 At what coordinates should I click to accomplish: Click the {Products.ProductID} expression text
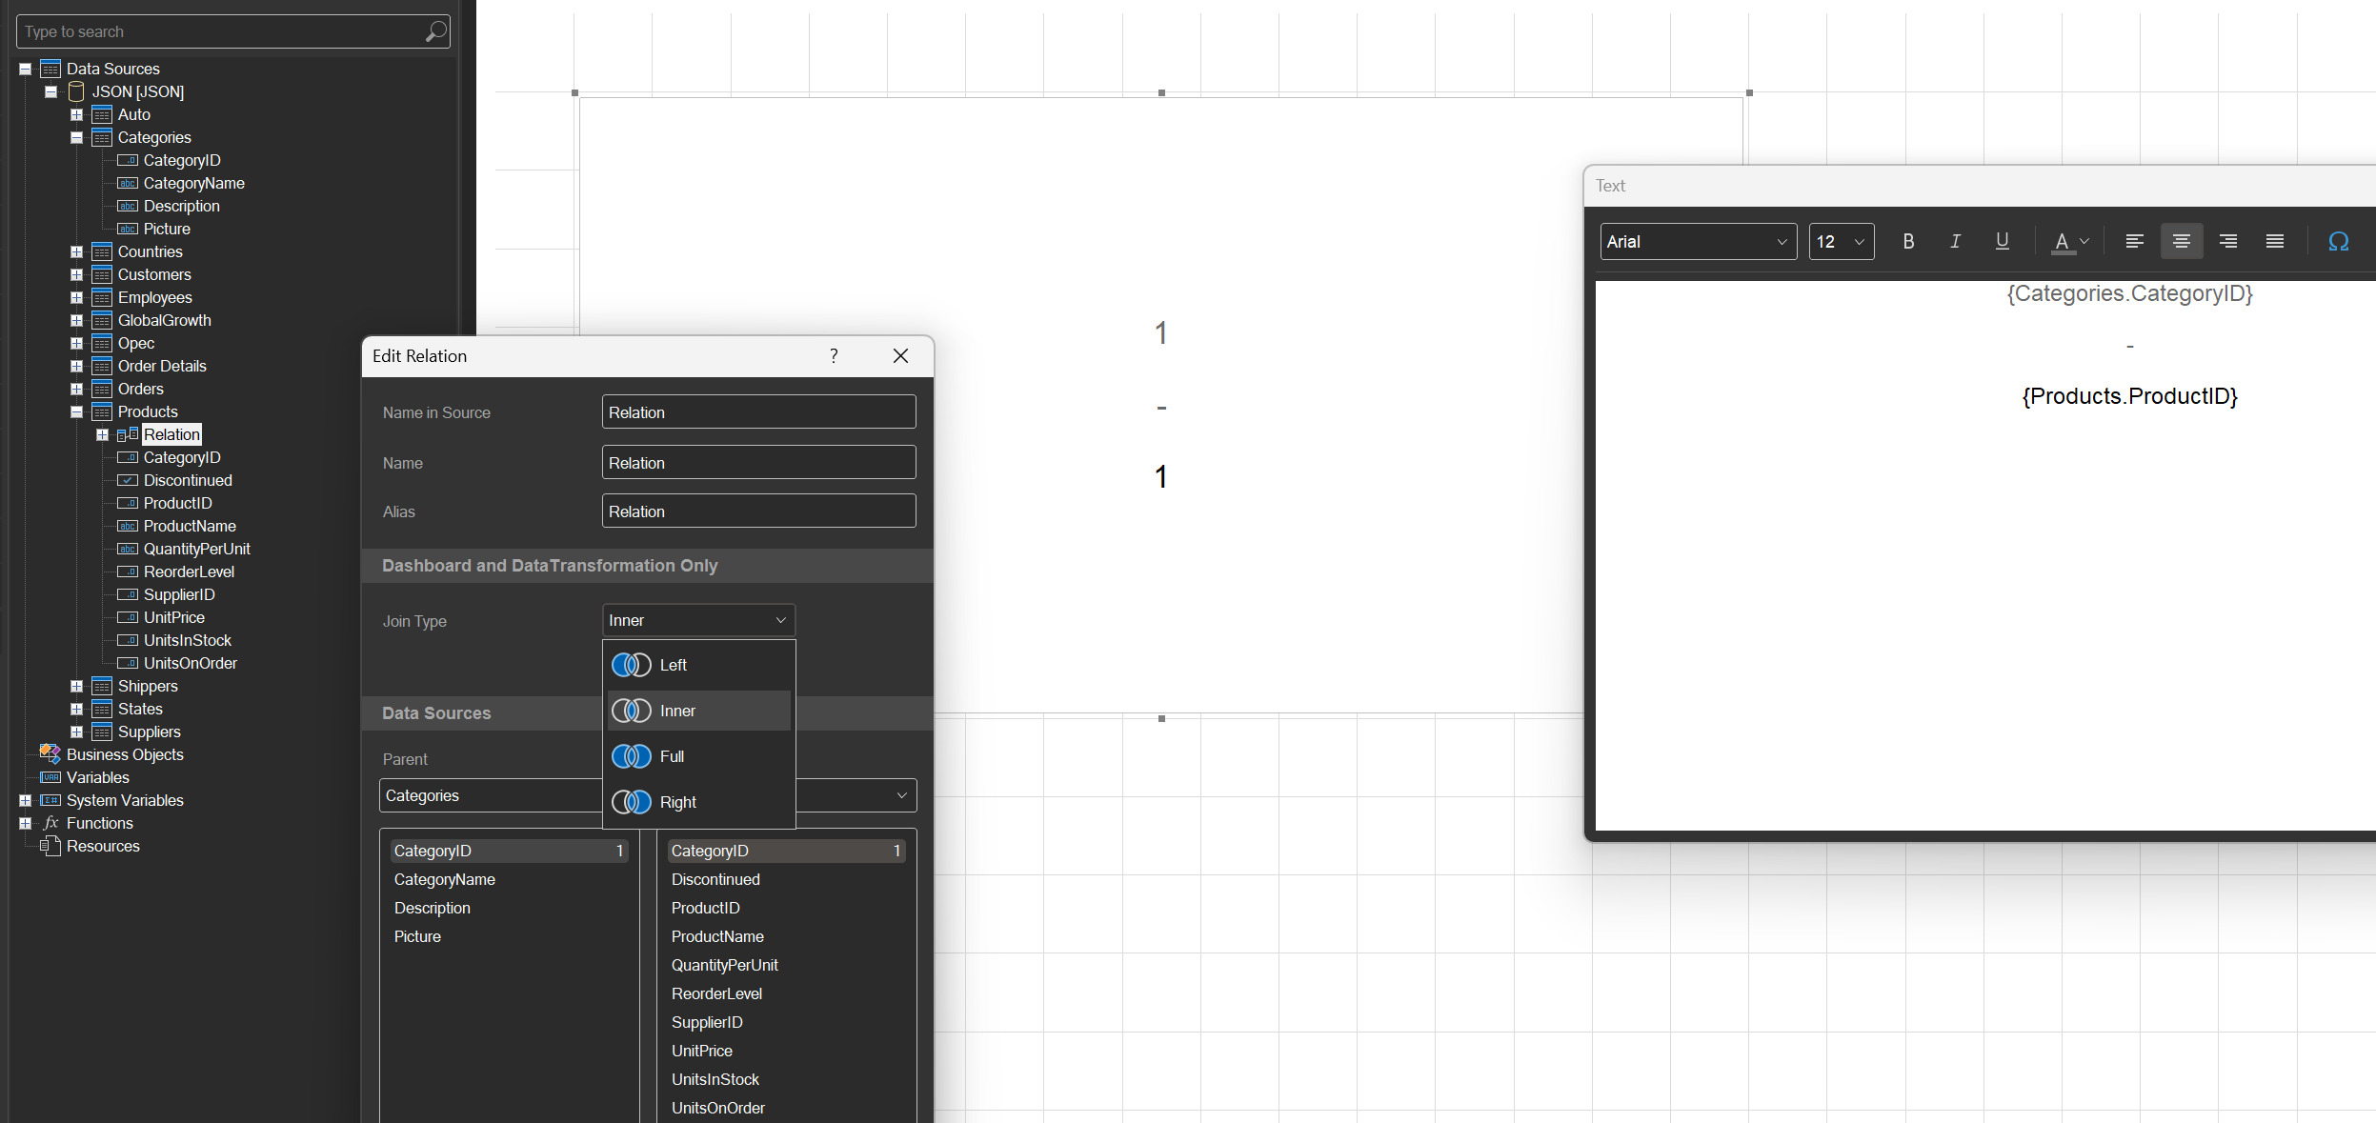pyautogui.click(x=2130, y=396)
